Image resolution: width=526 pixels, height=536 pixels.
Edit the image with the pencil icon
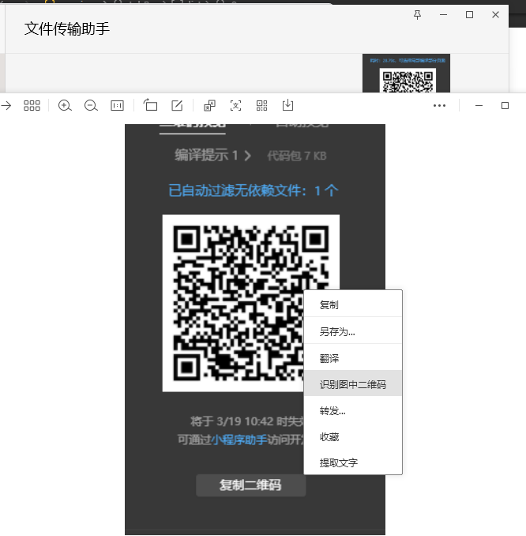[177, 105]
